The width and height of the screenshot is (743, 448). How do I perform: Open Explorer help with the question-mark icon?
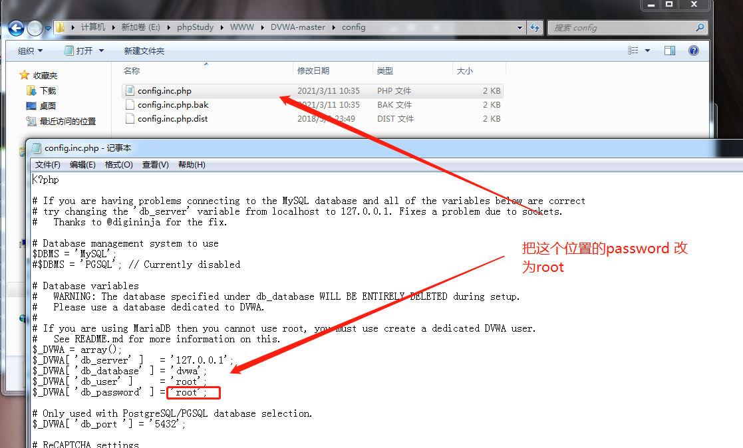[x=693, y=51]
